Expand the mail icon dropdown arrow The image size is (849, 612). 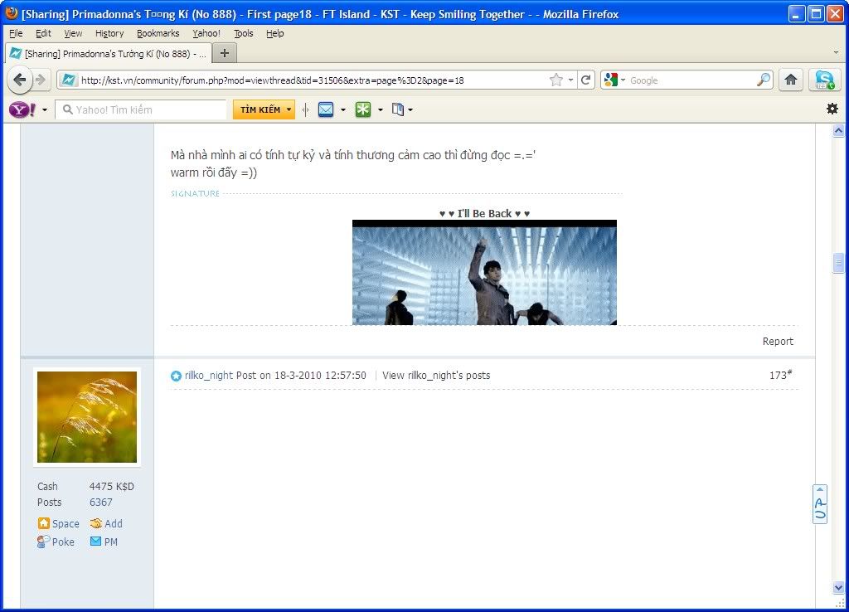343,110
